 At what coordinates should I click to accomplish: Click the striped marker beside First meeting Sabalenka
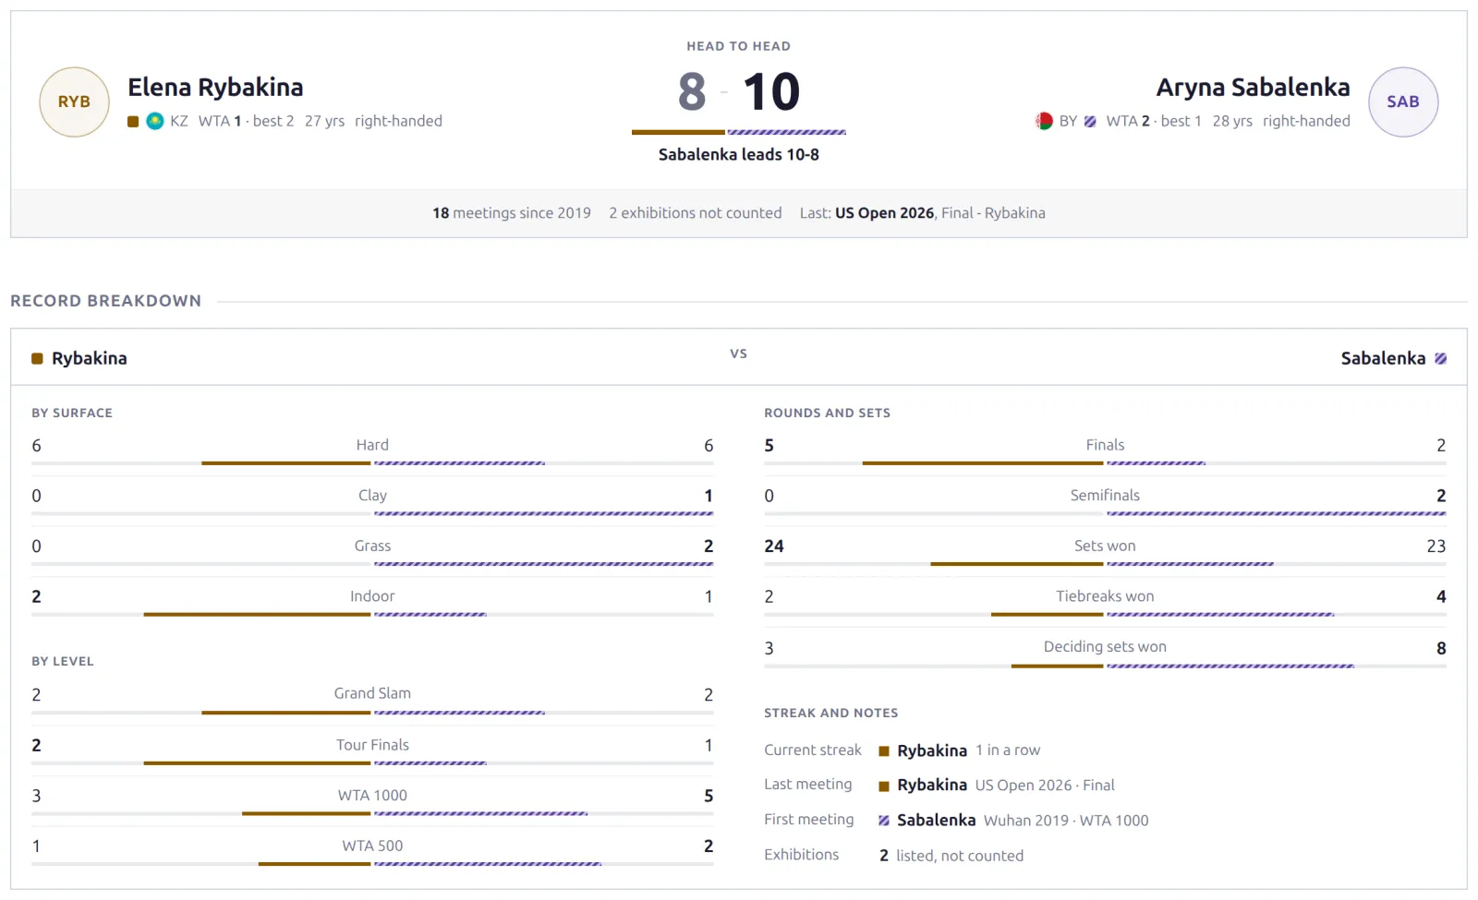coord(884,821)
